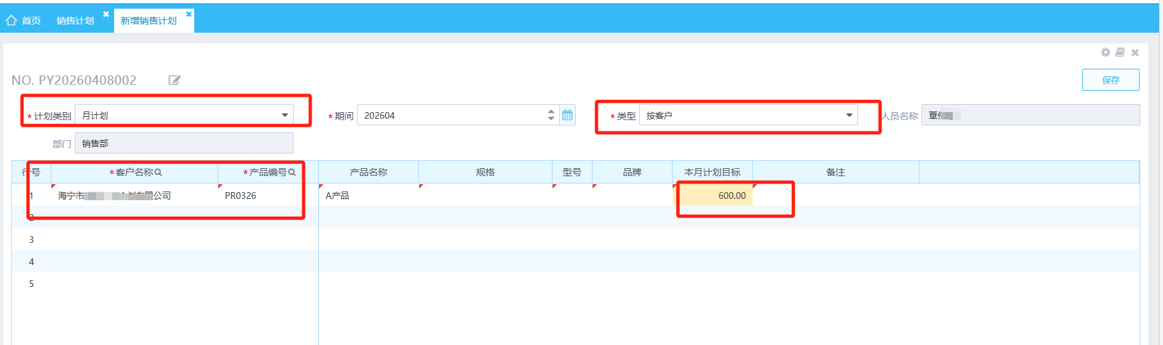Click the 保存 save button
The height and width of the screenshot is (345, 1163).
tap(1111, 80)
